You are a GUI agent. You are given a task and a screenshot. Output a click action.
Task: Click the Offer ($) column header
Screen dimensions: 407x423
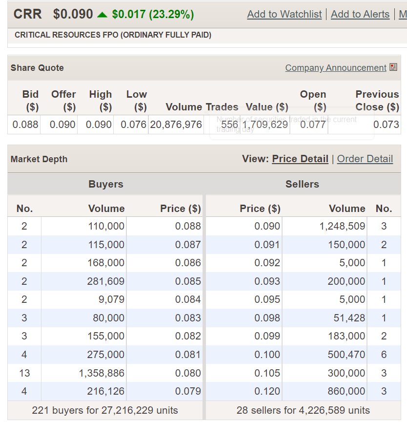point(63,100)
